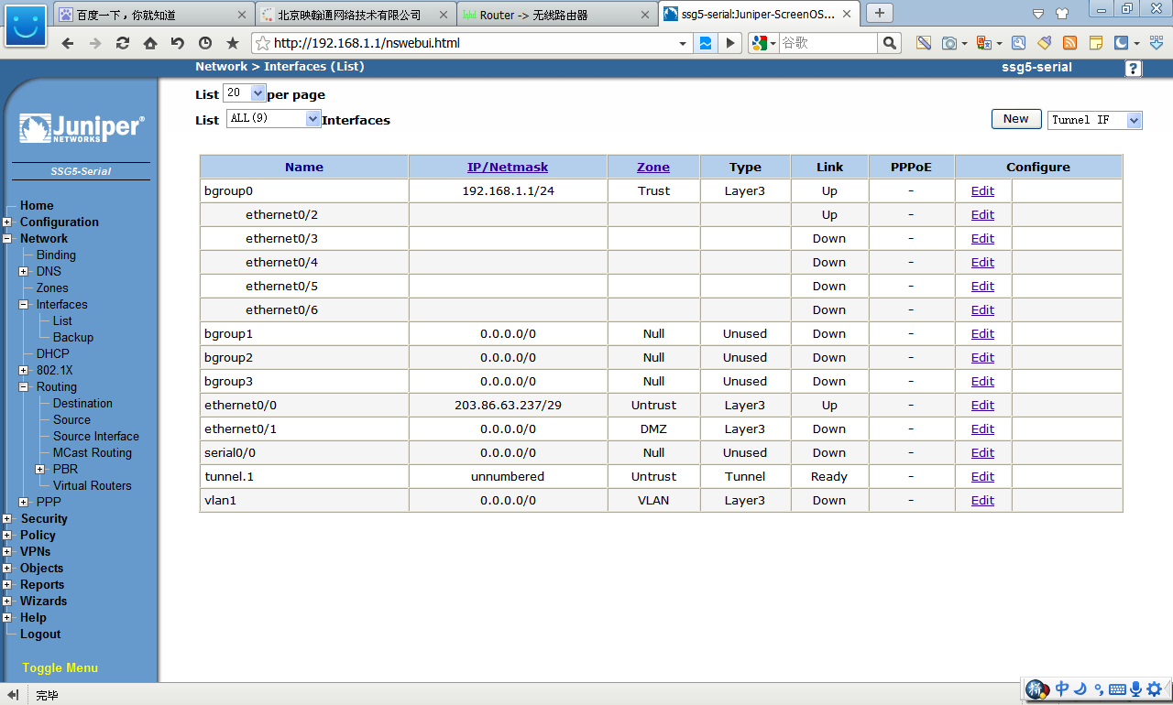Image resolution: width=1173 pixels, height=705 pixels.
Task: Open the ALL(9) interfaces filter dropdown
Action: pos(312,119)
